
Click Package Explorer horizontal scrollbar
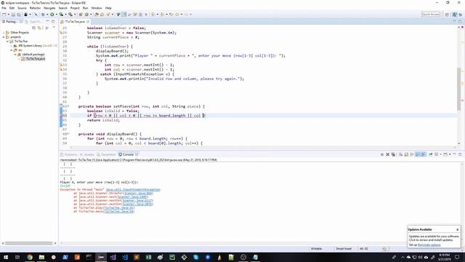[29, 243]
